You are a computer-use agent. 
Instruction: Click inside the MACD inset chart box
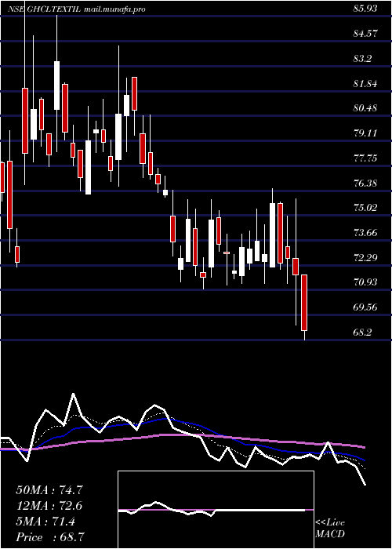[216, 510]
